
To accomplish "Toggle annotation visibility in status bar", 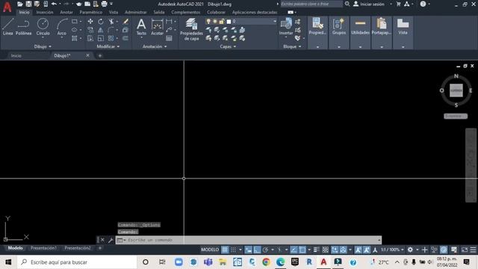I will point(358,250).
